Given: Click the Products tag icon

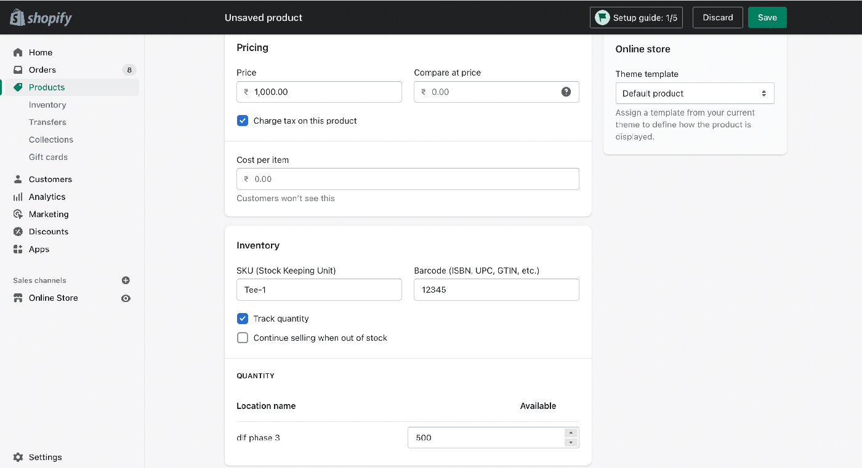Looking at the screenshot, I should (x=18, y=87).
